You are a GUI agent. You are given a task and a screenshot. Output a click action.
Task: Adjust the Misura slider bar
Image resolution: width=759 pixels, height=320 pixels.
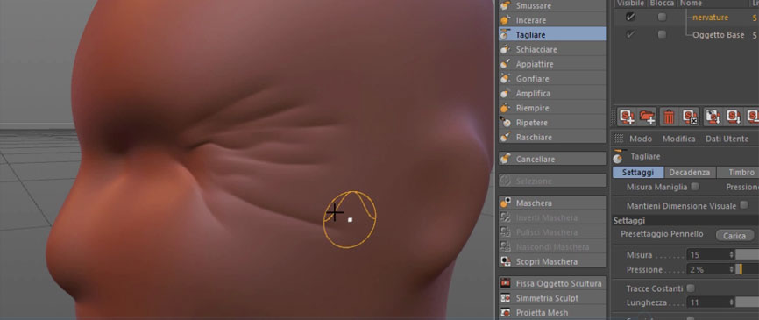[747, 254]
